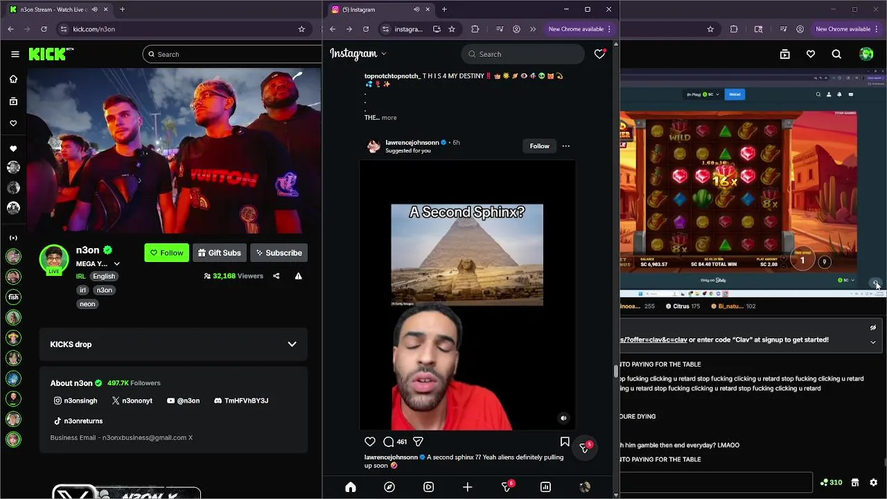Image resolution: width=887 pixels, height=499 pixels.
Task: Open search in right Kick window
Action: pos(836,54)
